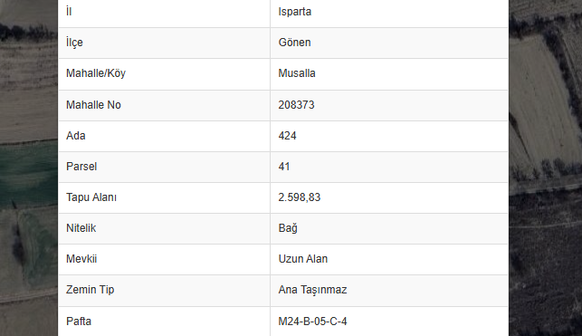Click the Musalla neighborhood value
The image size is (582, 336).
pos(297,73)
